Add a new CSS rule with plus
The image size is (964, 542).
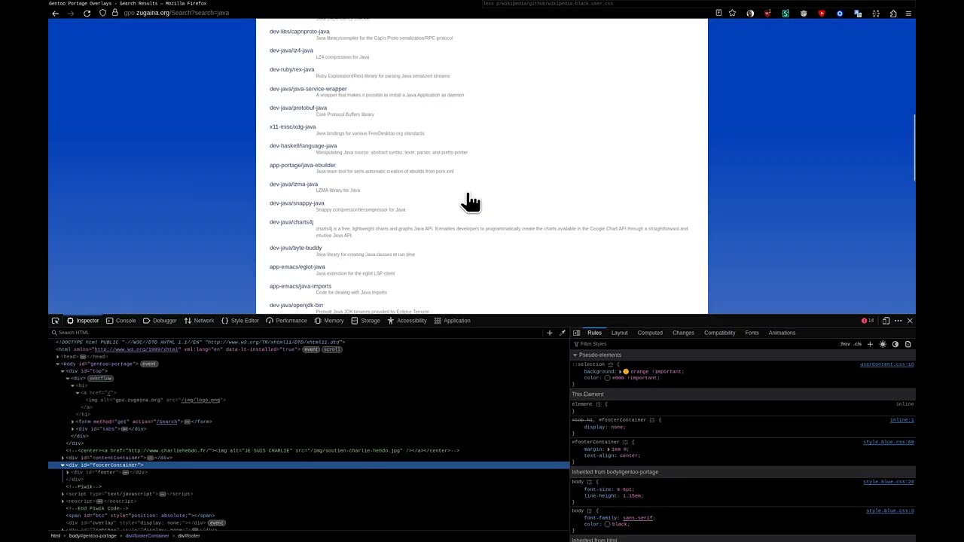[x=870, y=344]
